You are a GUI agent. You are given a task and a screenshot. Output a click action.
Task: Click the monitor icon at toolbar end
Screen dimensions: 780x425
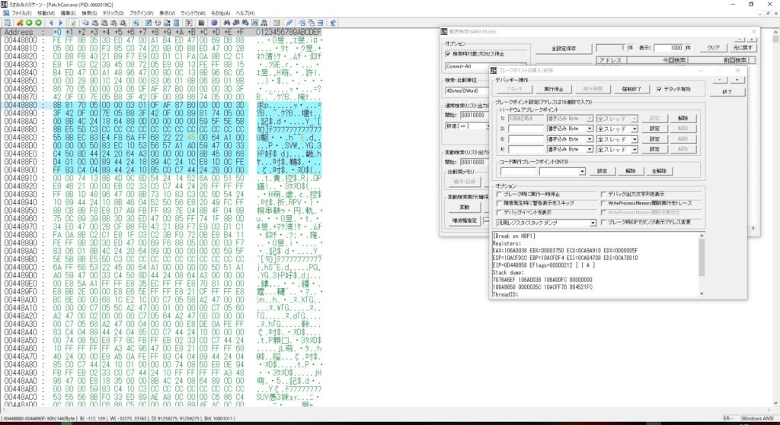click(x=332, y=23)
